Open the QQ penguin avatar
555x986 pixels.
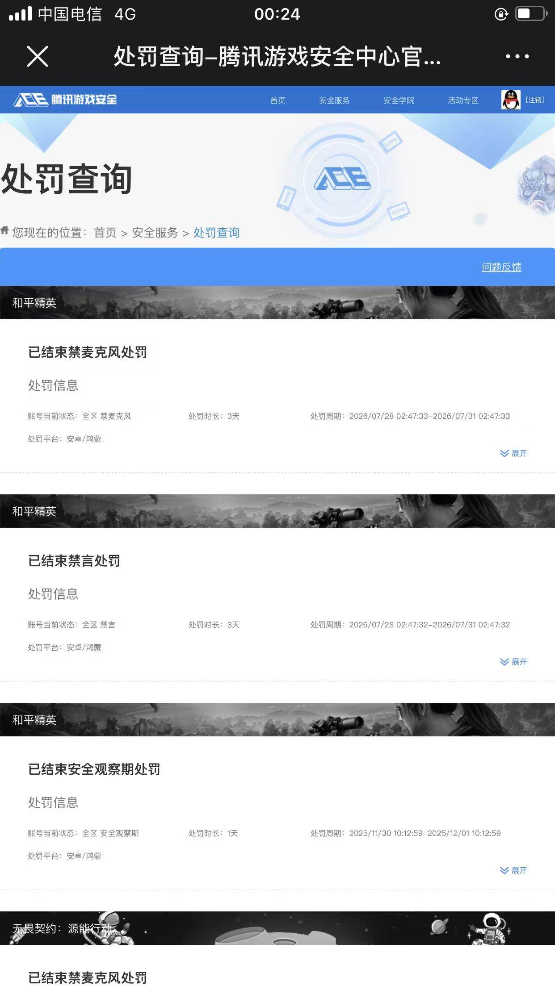(511, 100)
